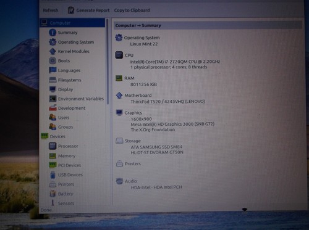Screen dimensions: 309x230
Task: Open the Operating System gear icon entry
Action: 53,42
